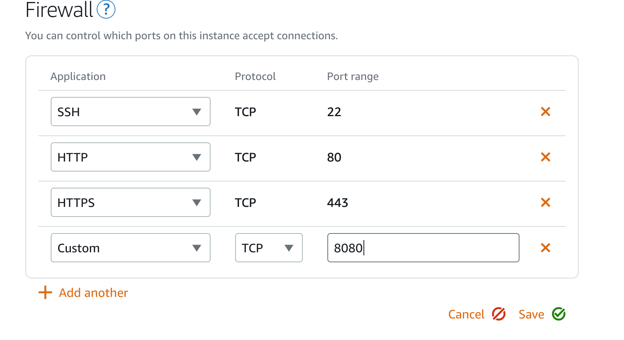Open the Firewall help question mark icon

(x=106, y=10)
